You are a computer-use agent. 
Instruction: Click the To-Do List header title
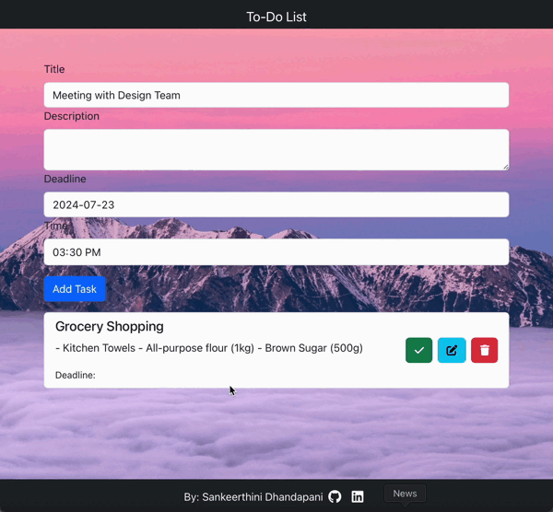(x=276, y=17)
